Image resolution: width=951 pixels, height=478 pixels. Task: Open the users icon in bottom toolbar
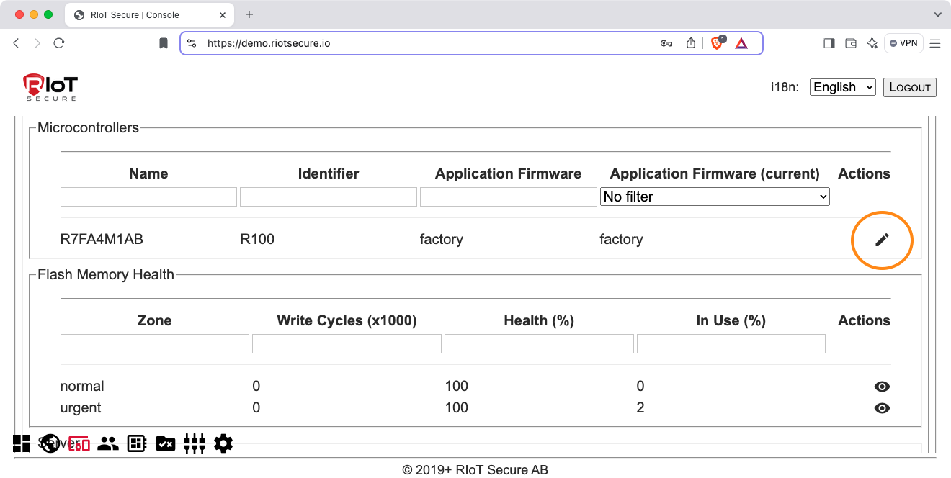[x=108, y=444]
